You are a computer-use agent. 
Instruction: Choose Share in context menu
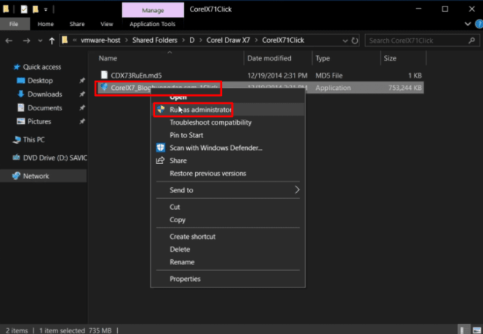pyautogui.click(x=228, y=160)
